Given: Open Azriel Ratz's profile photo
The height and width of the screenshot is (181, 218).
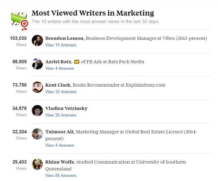Looking at the screenshot, I should click(x=37, y=64).
